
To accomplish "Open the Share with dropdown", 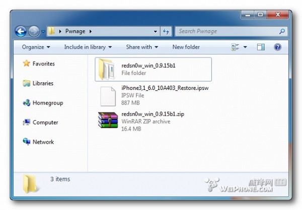I will point(142,47).
